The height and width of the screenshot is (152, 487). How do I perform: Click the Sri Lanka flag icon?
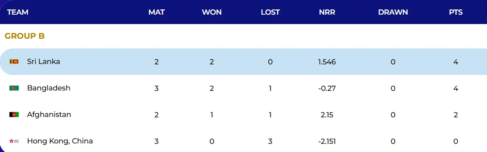click(14, 62)
